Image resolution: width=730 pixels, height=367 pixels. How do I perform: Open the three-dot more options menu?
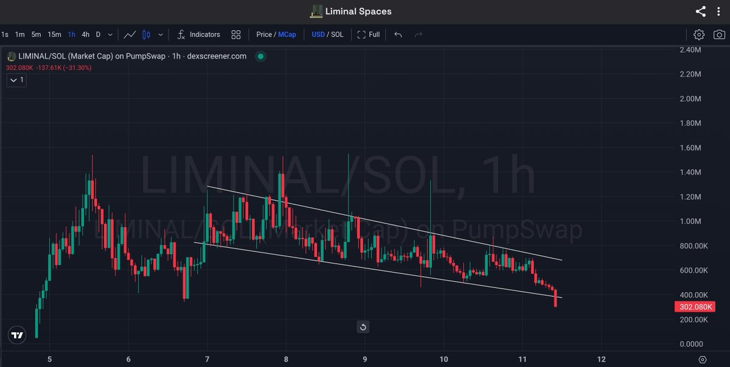(718, 11)
